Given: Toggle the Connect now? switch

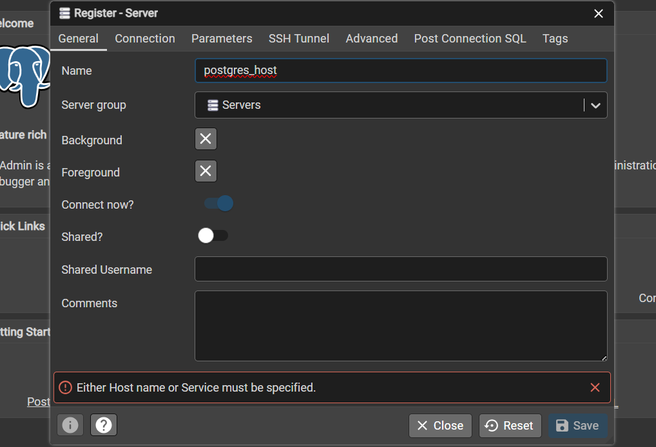Looking at the screenshot, I should click(218, 204).
